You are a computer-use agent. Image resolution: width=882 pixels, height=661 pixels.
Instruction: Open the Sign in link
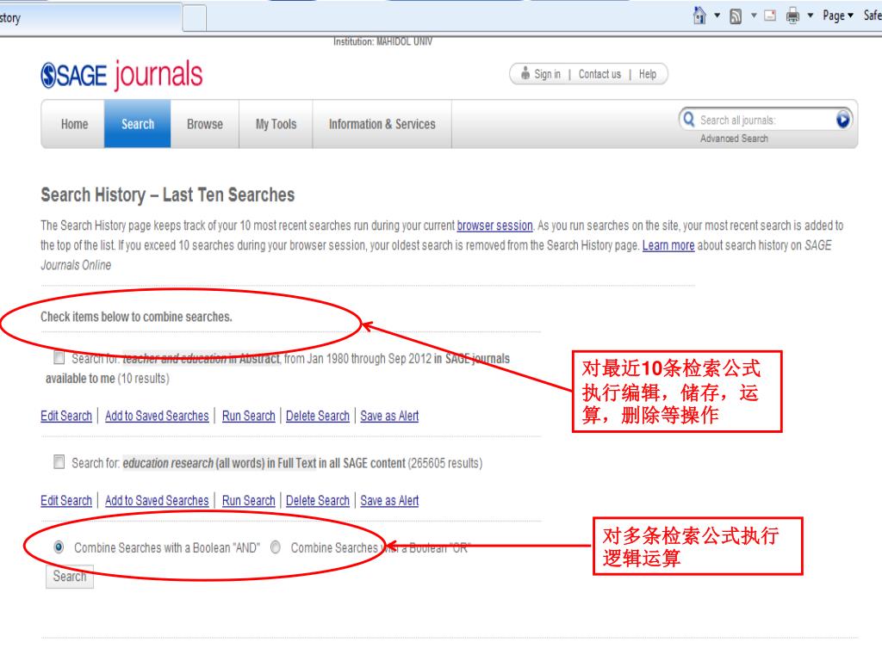pos(547,74)
